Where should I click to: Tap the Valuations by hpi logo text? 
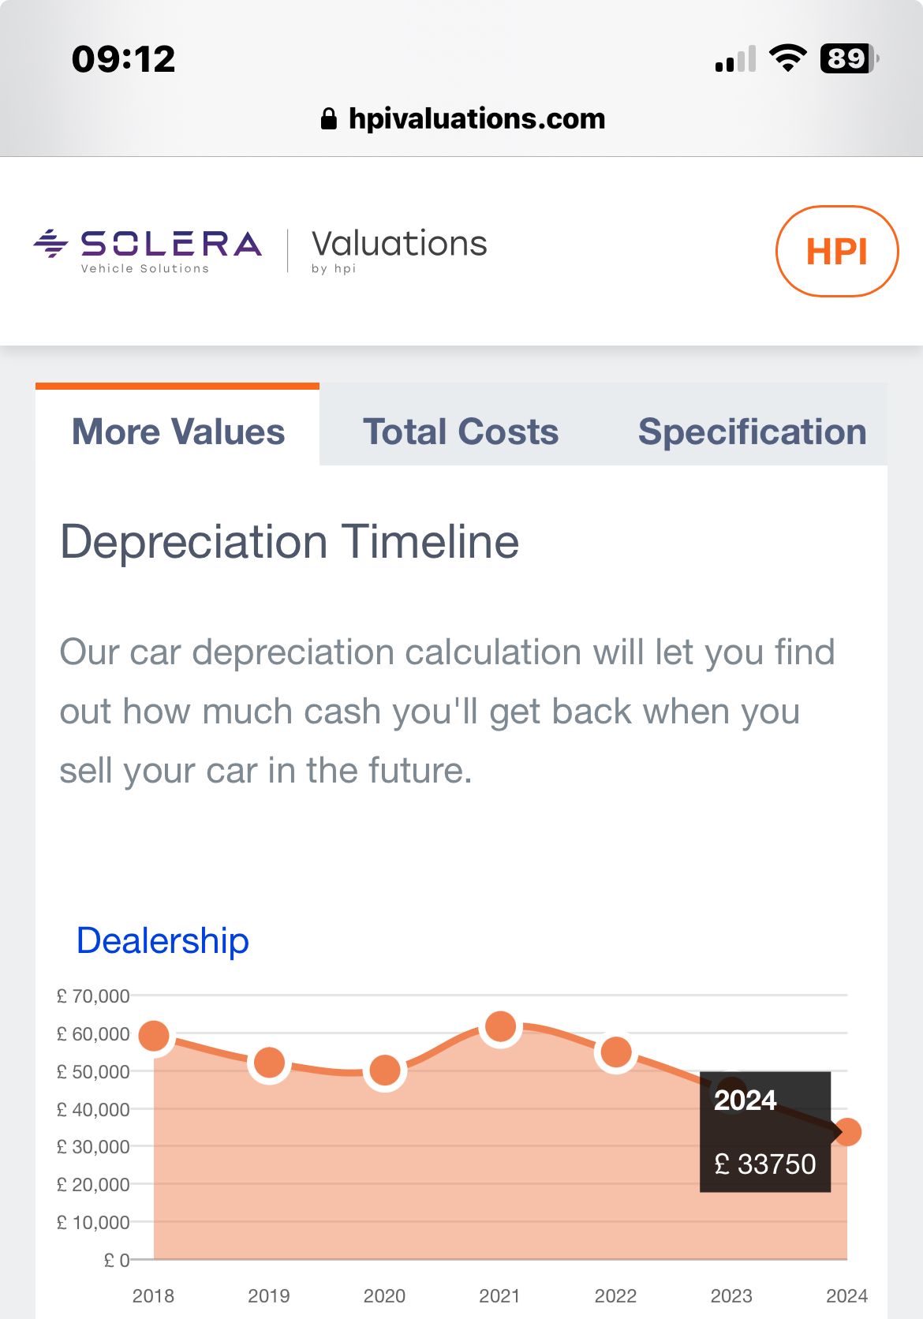click(399, 250)
